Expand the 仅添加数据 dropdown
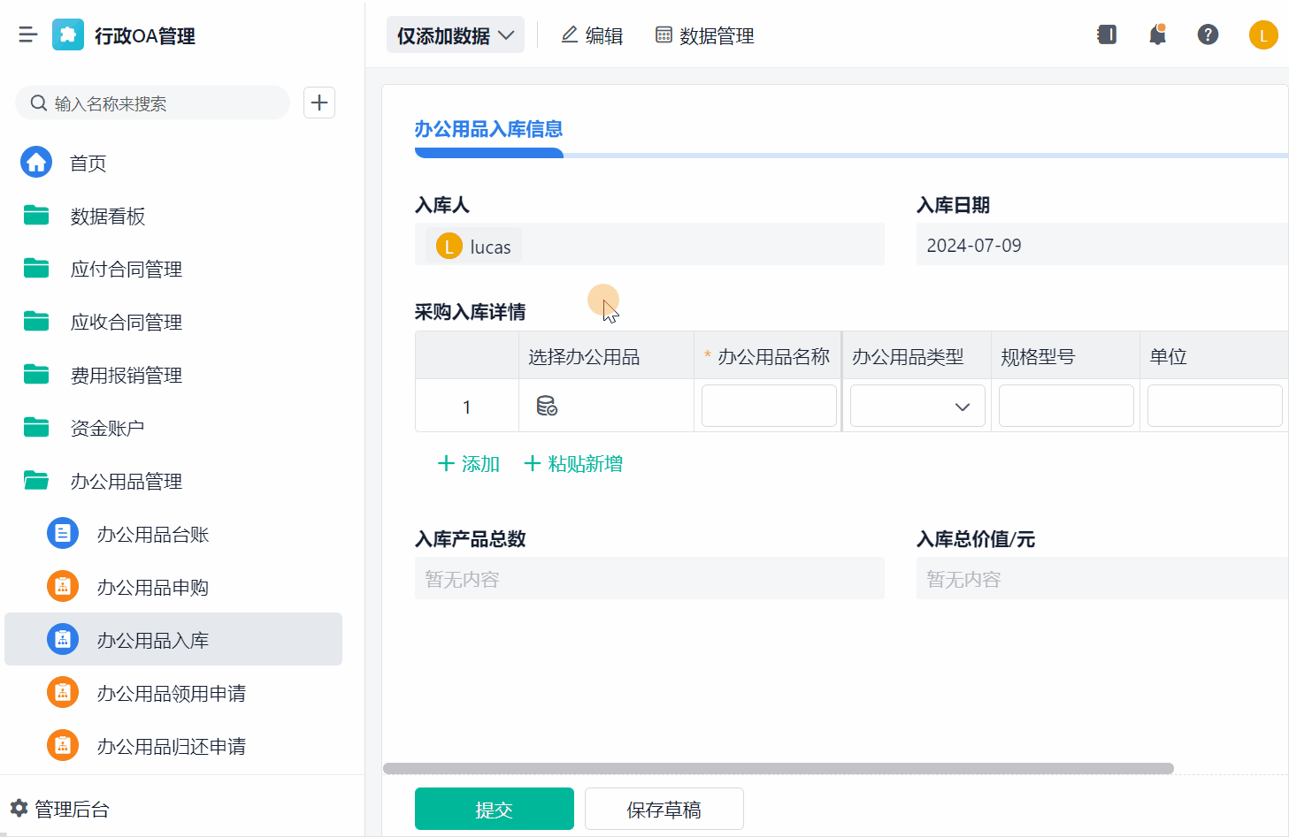This screenshot has height=837, width=1289. (455, 35)
